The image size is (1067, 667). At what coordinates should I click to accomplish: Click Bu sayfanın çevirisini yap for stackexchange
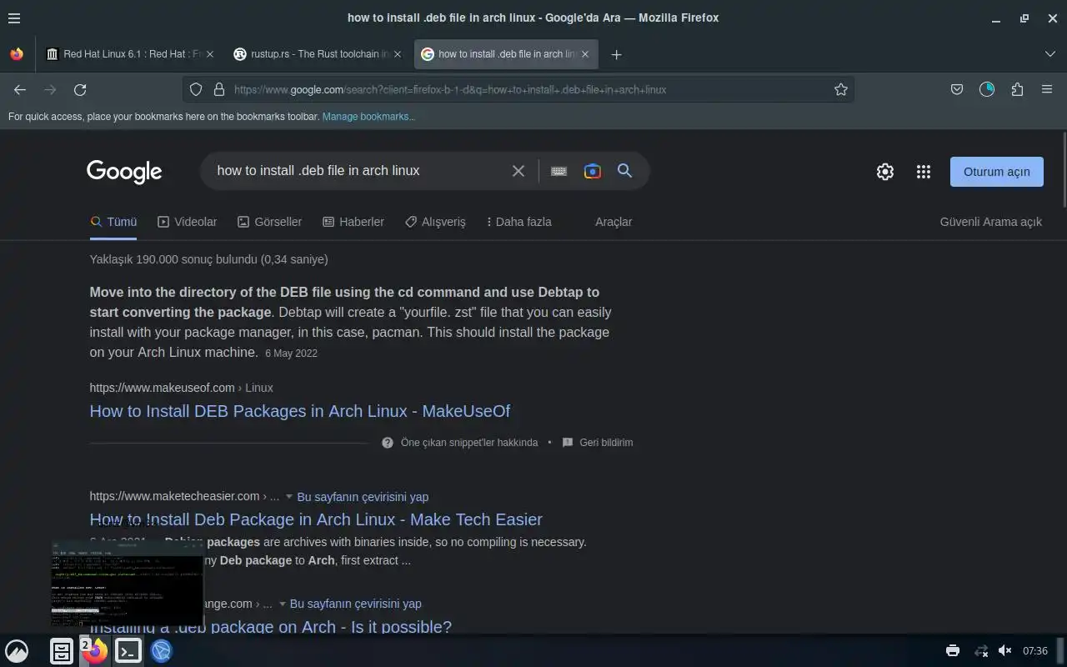pyautogui.click(x=356, y=604)
